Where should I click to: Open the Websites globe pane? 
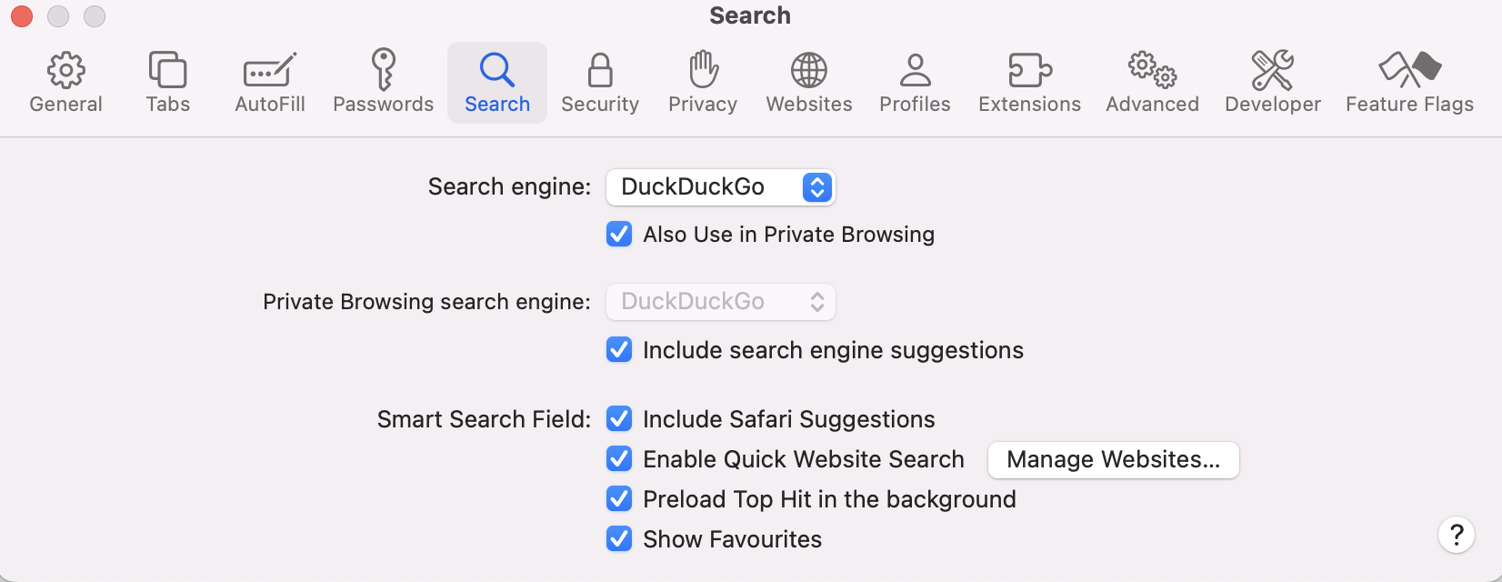click(809, 70)
